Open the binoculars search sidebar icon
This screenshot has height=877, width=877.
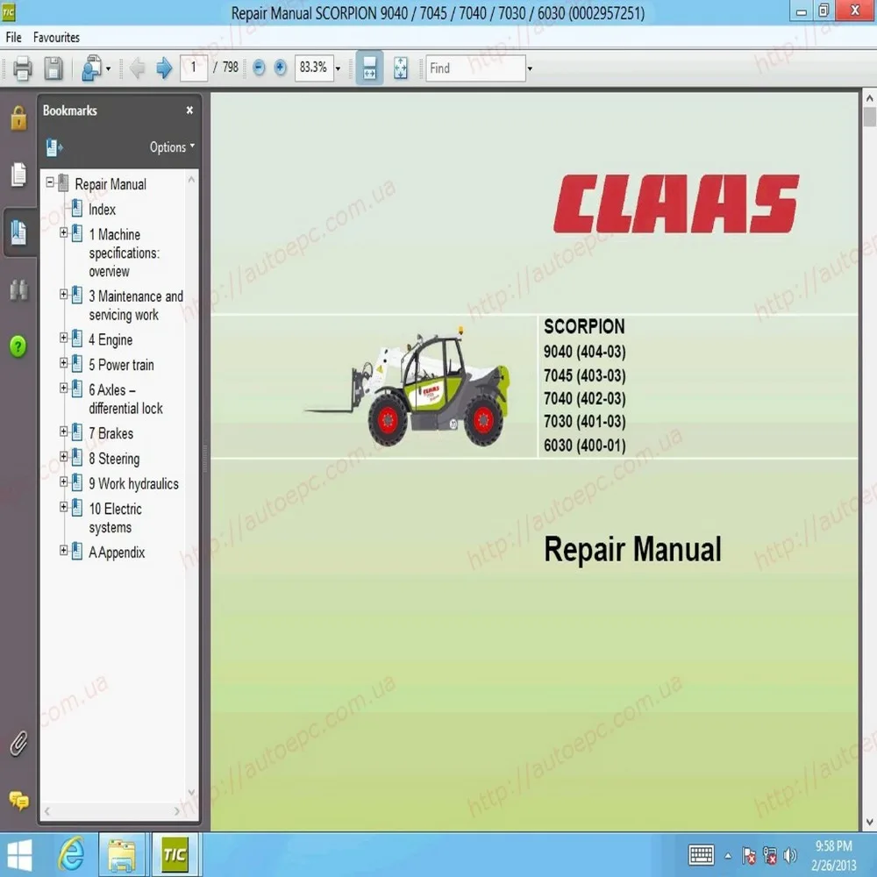(18, 290)
